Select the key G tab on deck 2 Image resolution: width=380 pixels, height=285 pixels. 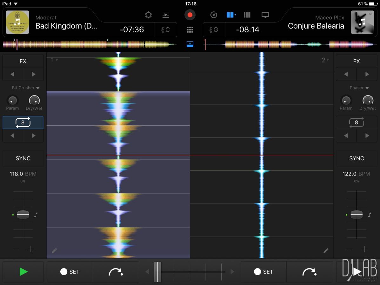pyautogui.click(x=214, y=30)
